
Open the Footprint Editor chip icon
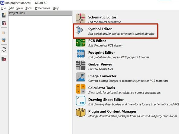[81, 53]
